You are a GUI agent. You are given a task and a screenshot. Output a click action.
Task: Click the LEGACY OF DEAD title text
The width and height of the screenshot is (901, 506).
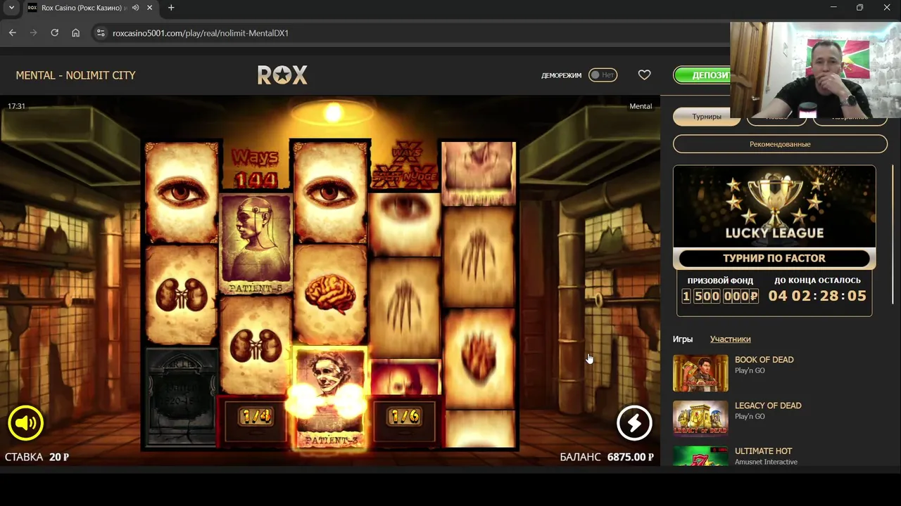(x=768, y=406)
